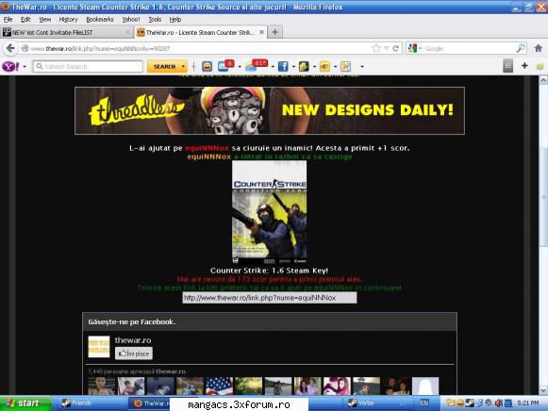This screenshot has width=548, height=411.
Task: Click the page scrollbar up arrow
Action: [x=543, y=80]
